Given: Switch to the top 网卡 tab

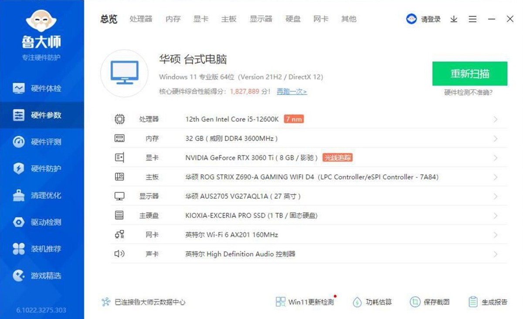Looking at the screenshot, I should (x=321, y=19).
